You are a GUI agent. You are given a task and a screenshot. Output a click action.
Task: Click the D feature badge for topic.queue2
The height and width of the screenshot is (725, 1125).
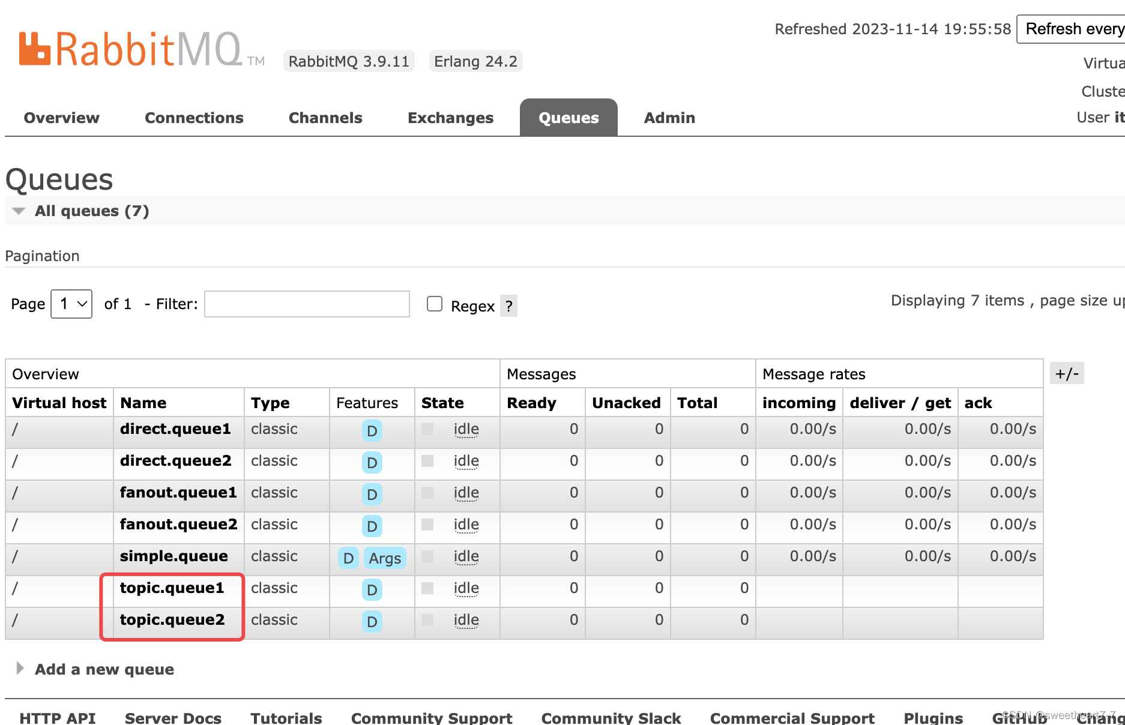click(x=372, y=621)
